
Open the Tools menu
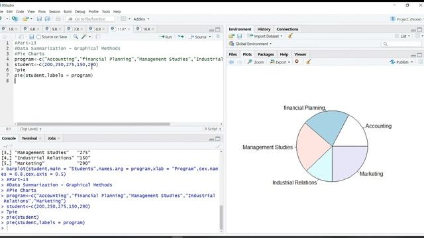coord(106,12)
